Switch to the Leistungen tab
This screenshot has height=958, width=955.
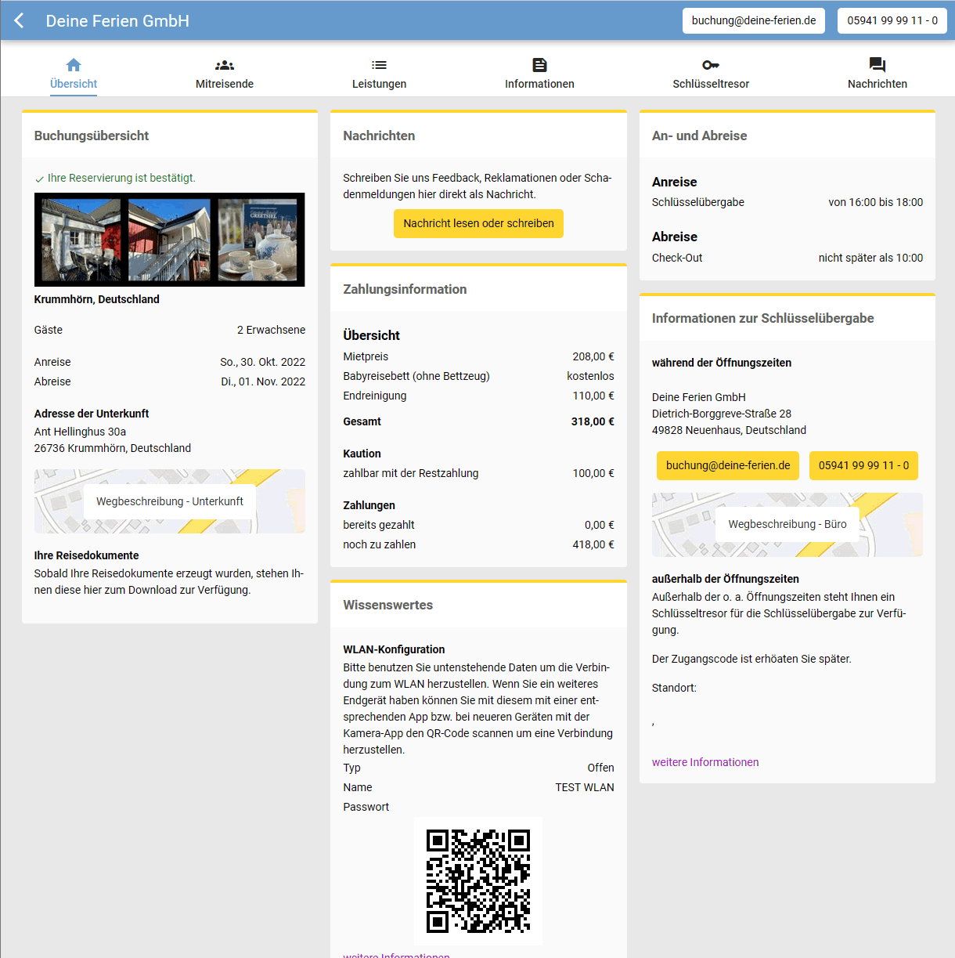[379, 84]
